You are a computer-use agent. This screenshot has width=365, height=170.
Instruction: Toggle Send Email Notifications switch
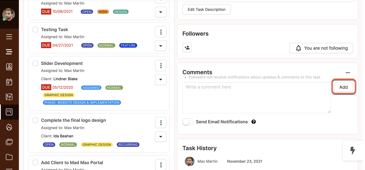[x=188, y=122]
